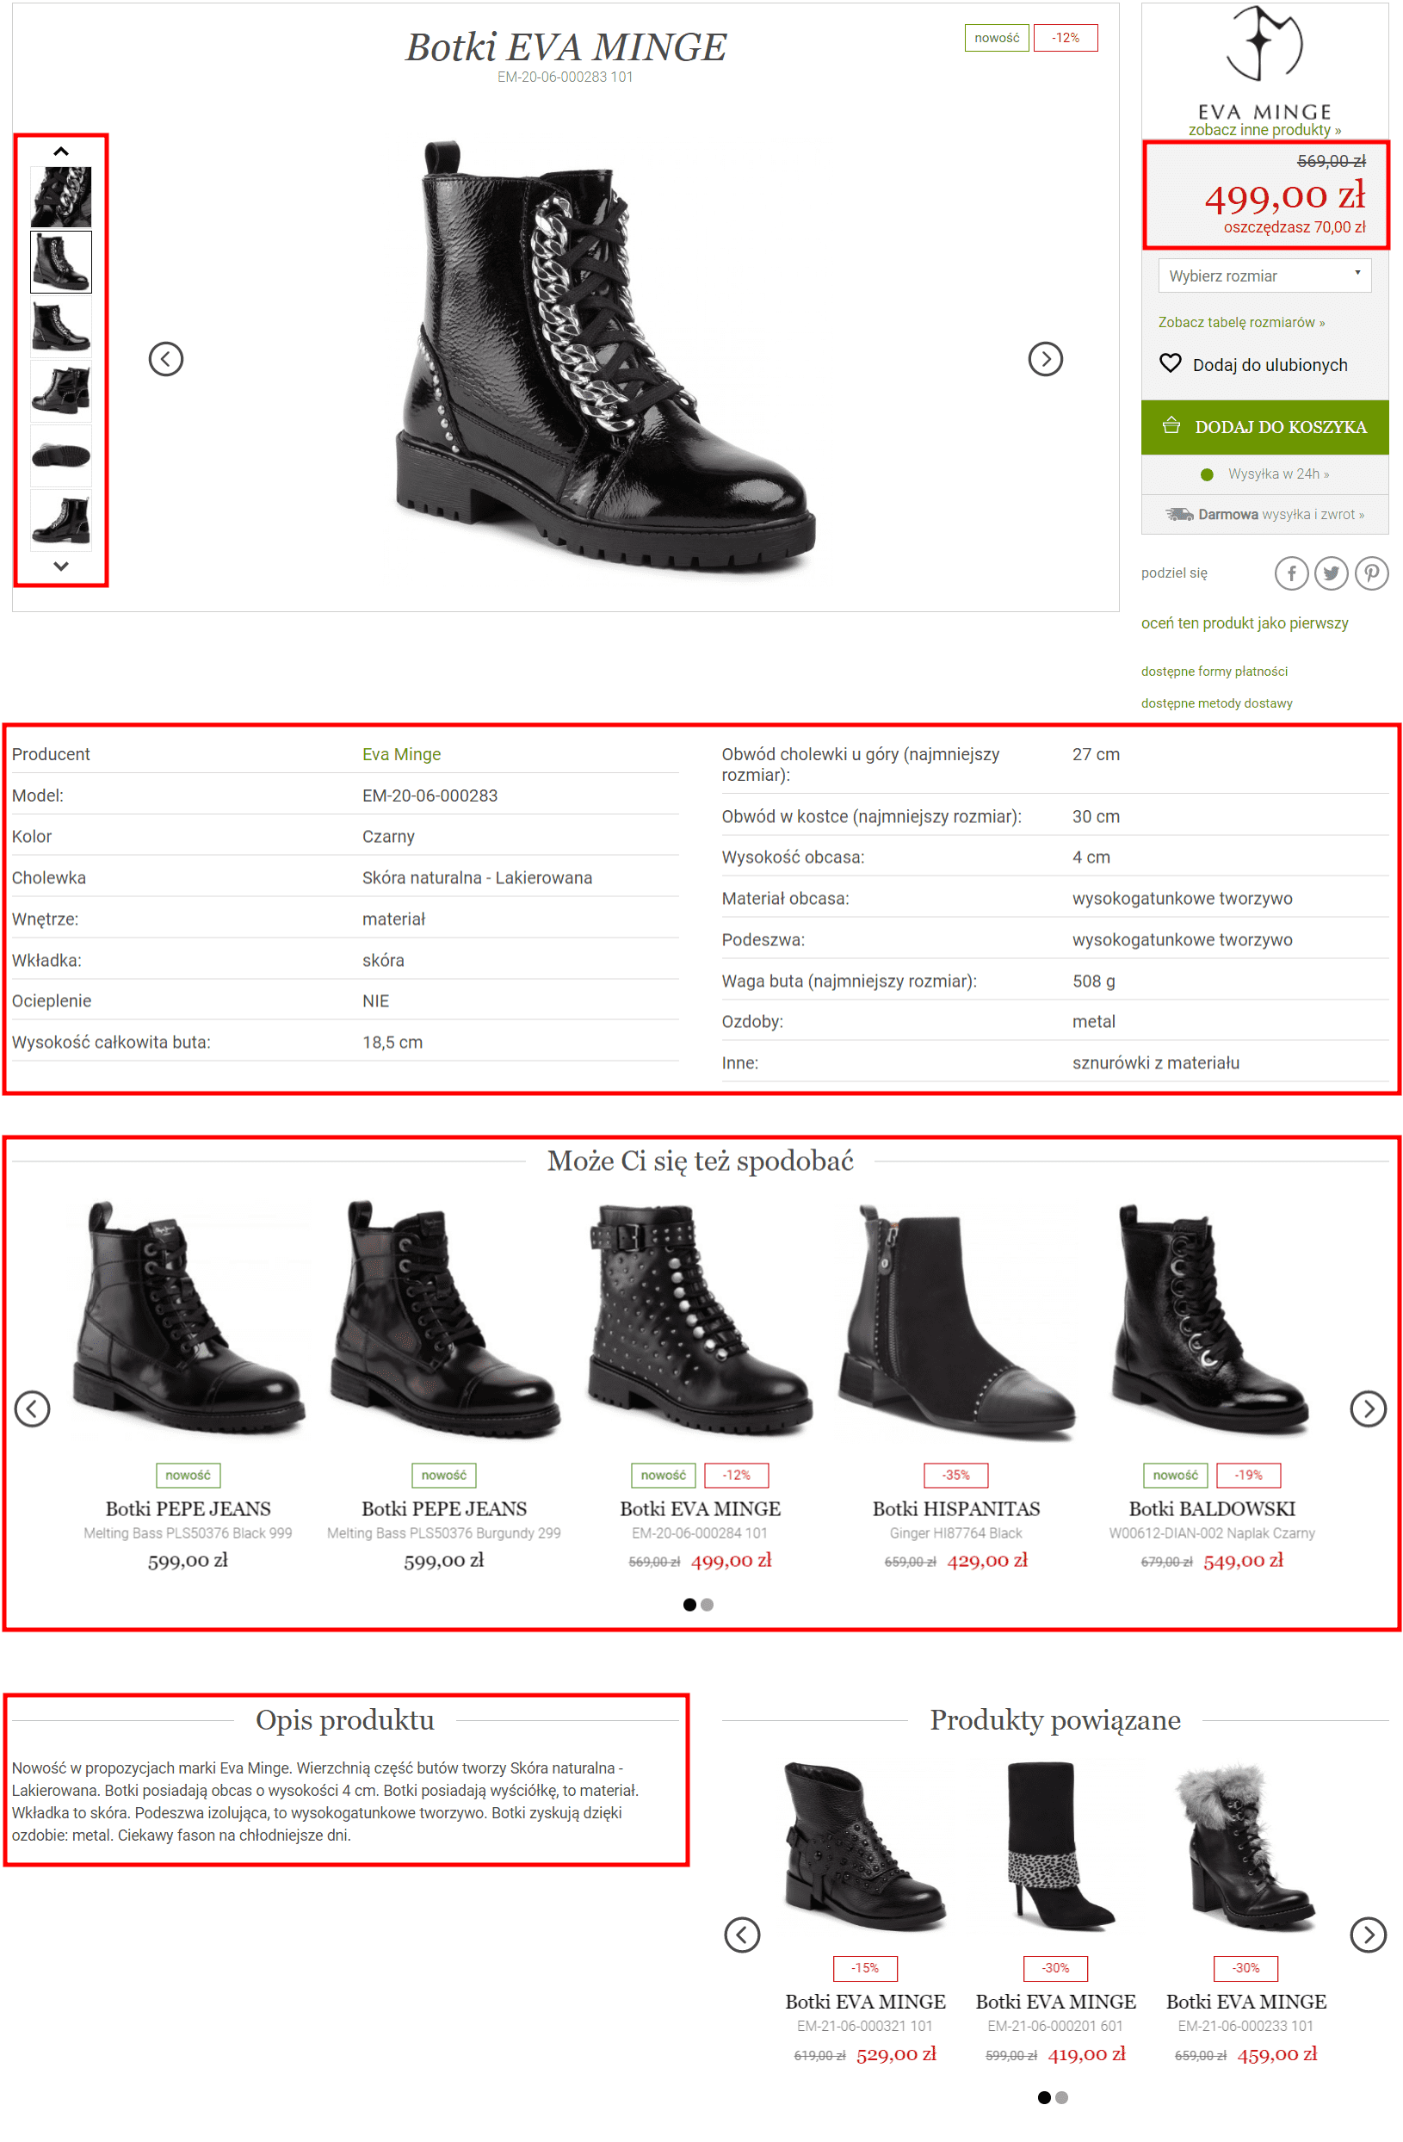1403x2142 pixels.
Task: Open 'Zobacz tabelę rozmiarów' size chart link
Action: point(1240,322)
